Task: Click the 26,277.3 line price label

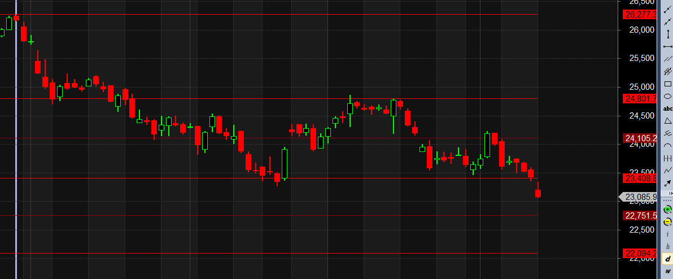Action: [x=640, y=15]
